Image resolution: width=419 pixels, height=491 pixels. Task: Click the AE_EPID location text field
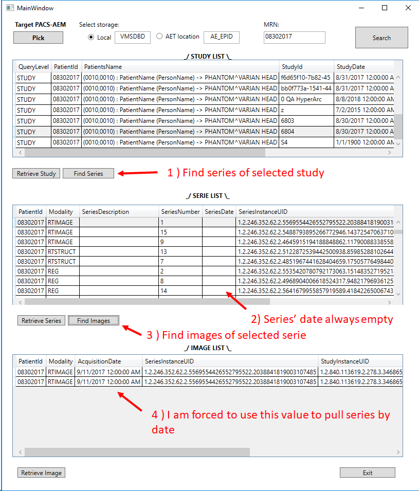(x=222, y=37)
